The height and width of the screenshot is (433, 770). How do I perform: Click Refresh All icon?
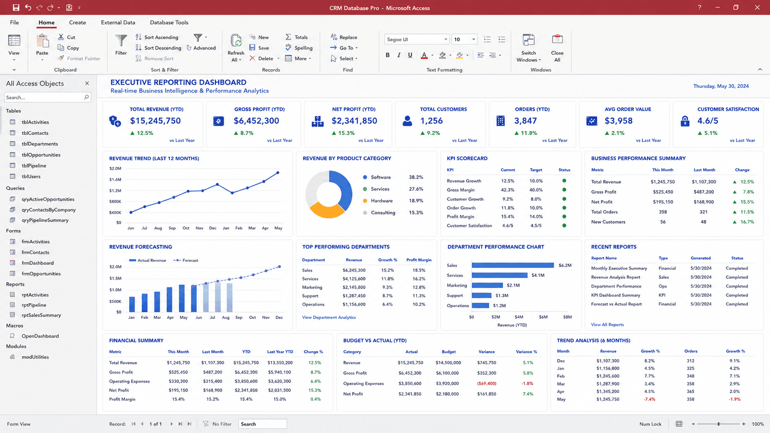pyautogui.click(x=236, y=41)
